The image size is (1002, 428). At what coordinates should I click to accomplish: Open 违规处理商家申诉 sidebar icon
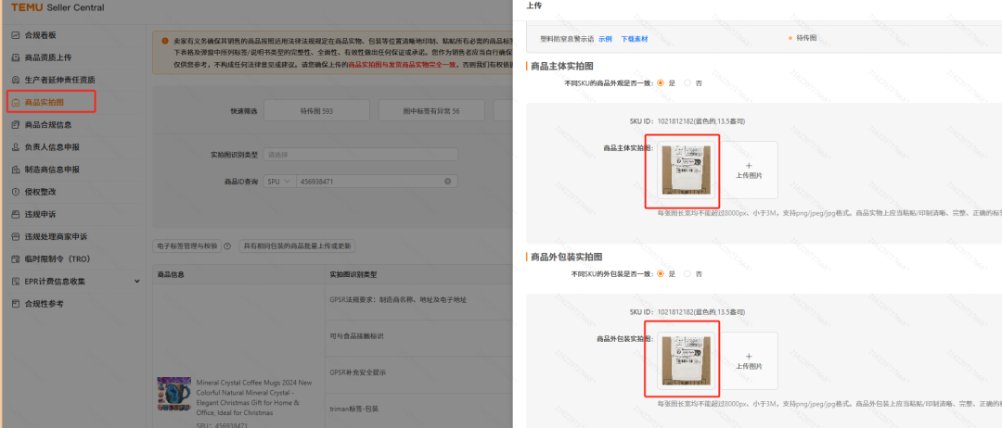16,236
